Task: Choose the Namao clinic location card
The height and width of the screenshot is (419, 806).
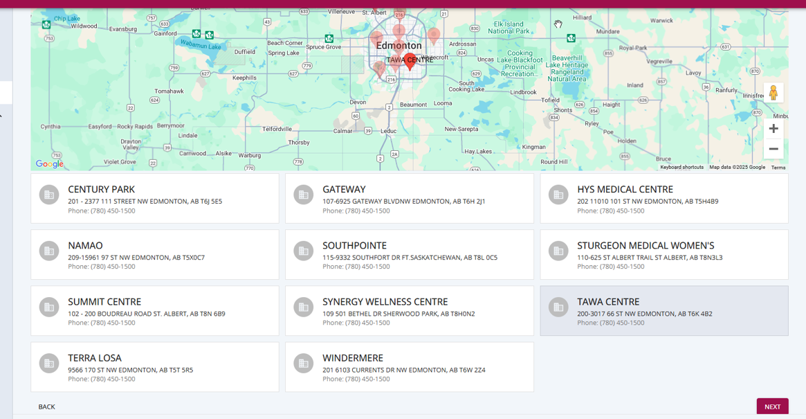Action: [x=154, y=254]
